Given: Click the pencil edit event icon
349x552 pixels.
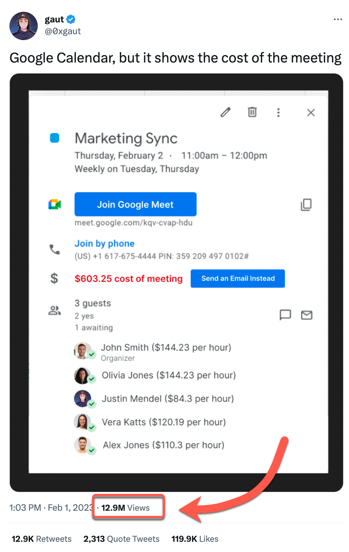Looking at the screenshot, I should click(226, 112).
